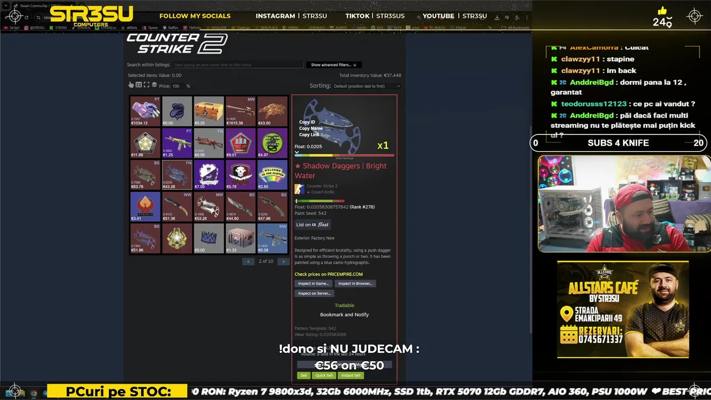Select the BS knife priced €47.96

point(272,206)
